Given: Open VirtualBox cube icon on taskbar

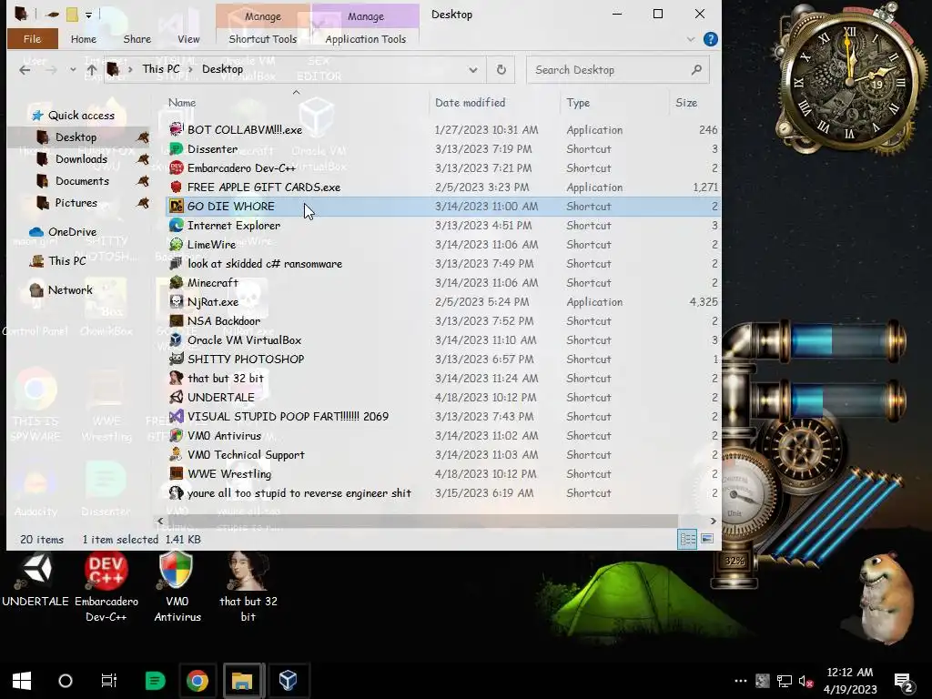Looking at the screenshot, I should pyautogui.click(x=288, y=681).
